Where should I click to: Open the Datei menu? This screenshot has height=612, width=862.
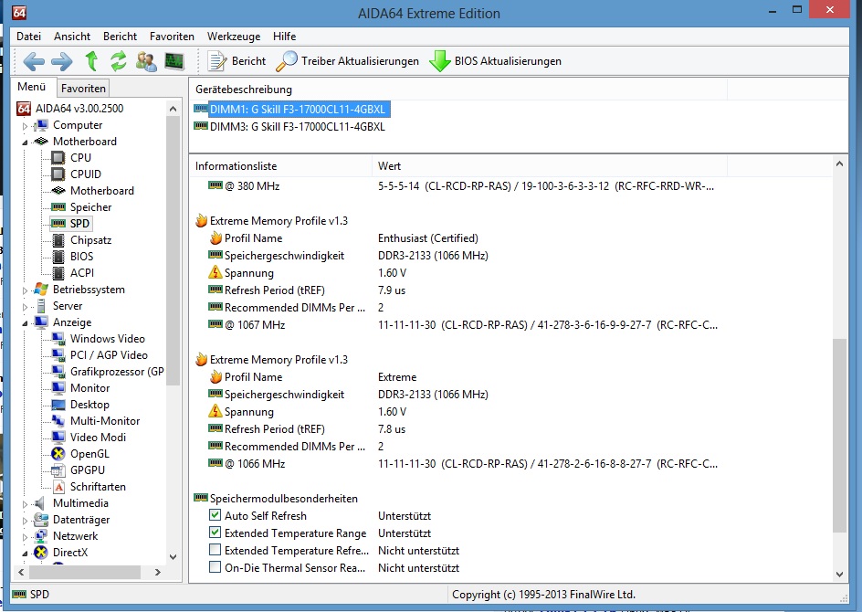(x=28, y=37)
